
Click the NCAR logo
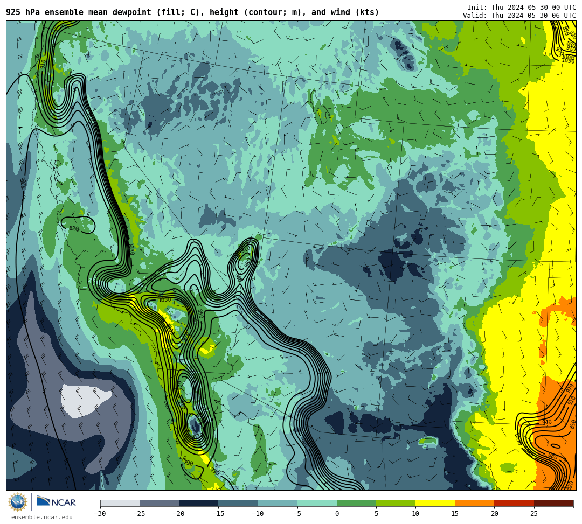click(56, 502)
